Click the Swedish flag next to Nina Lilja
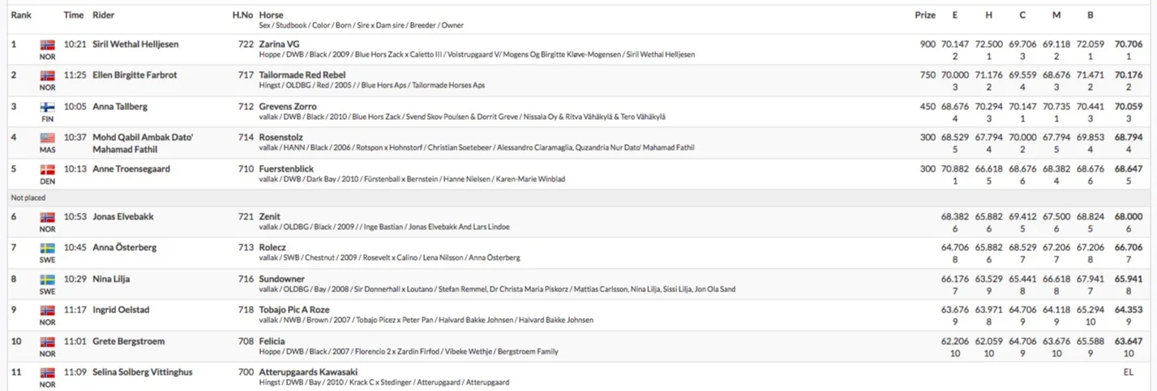1157x391 pixels. coord(47,279)
